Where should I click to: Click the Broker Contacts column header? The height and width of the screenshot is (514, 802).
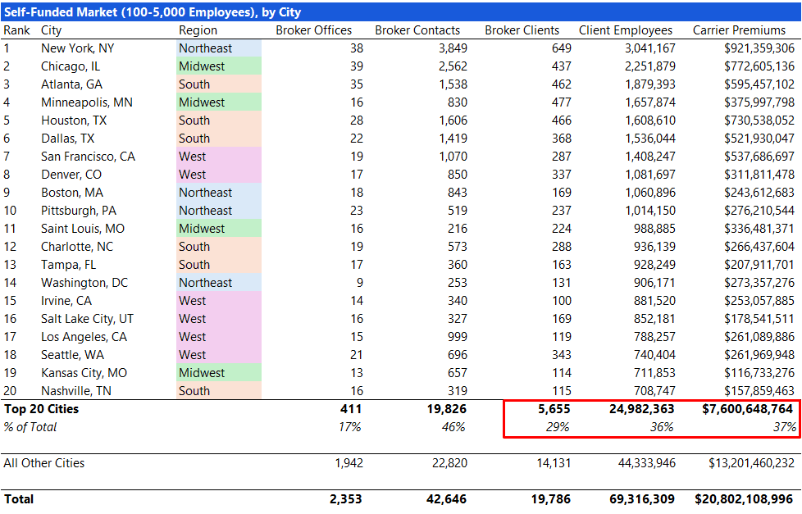(417, 30)
